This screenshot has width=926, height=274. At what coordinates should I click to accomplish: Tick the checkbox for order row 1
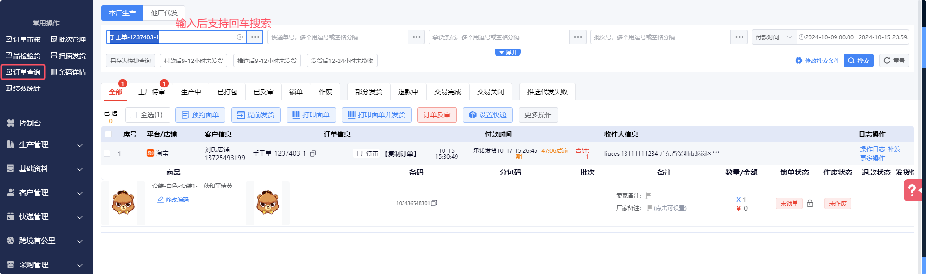coord(107,153)
